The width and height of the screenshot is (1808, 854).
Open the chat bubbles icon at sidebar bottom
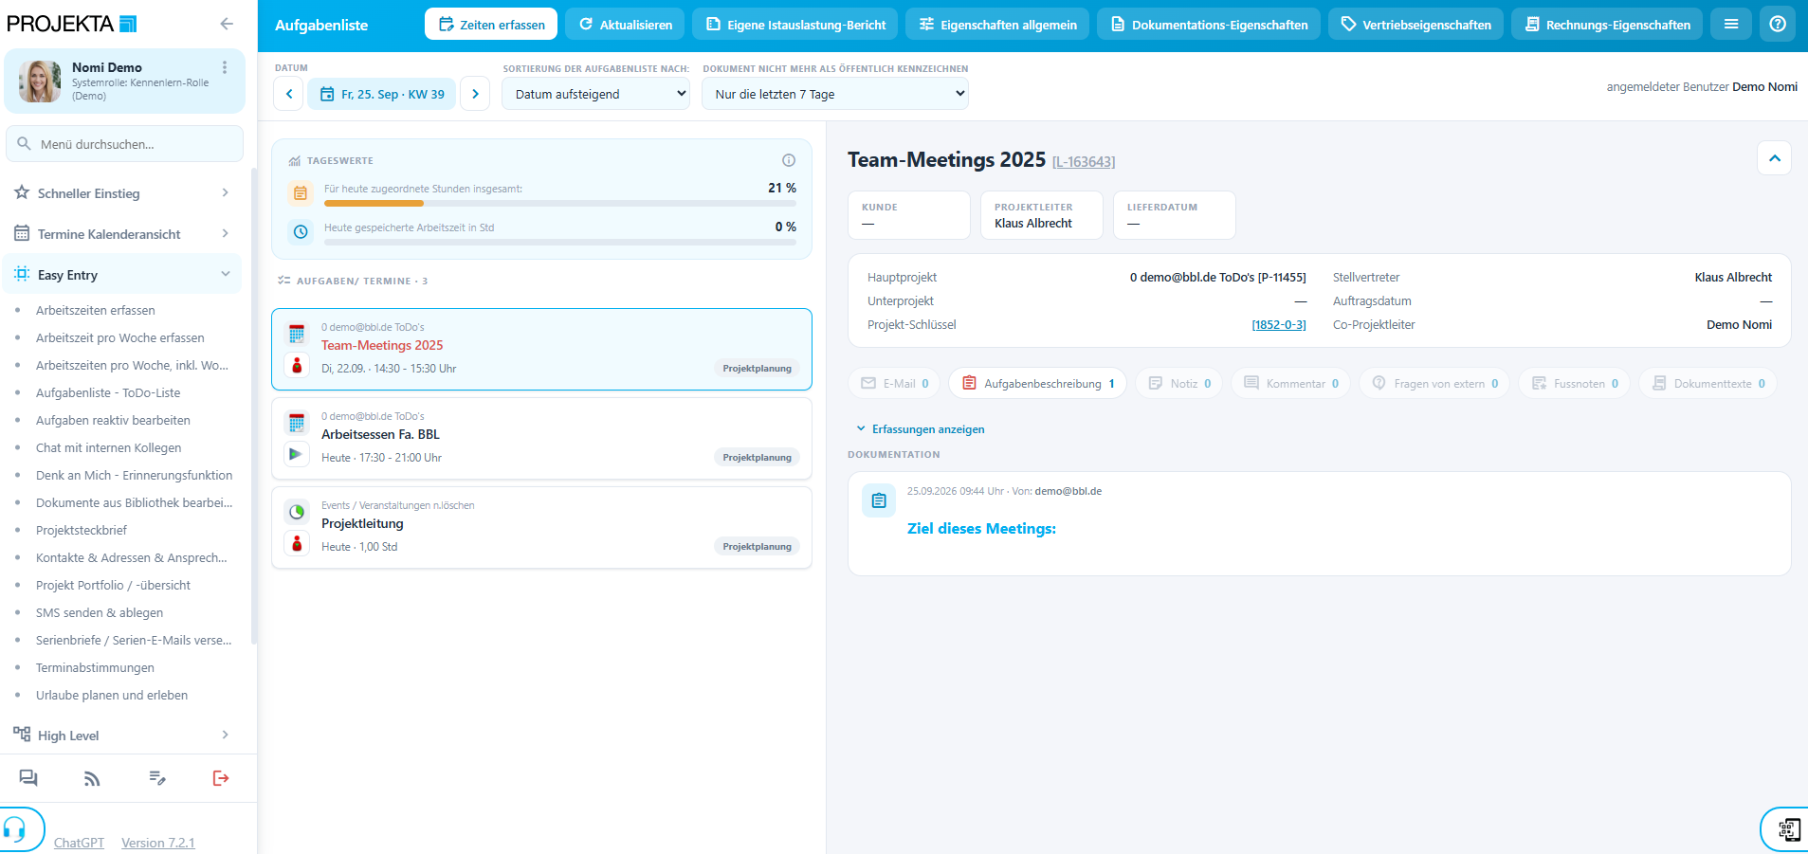(x=28, y=778)
